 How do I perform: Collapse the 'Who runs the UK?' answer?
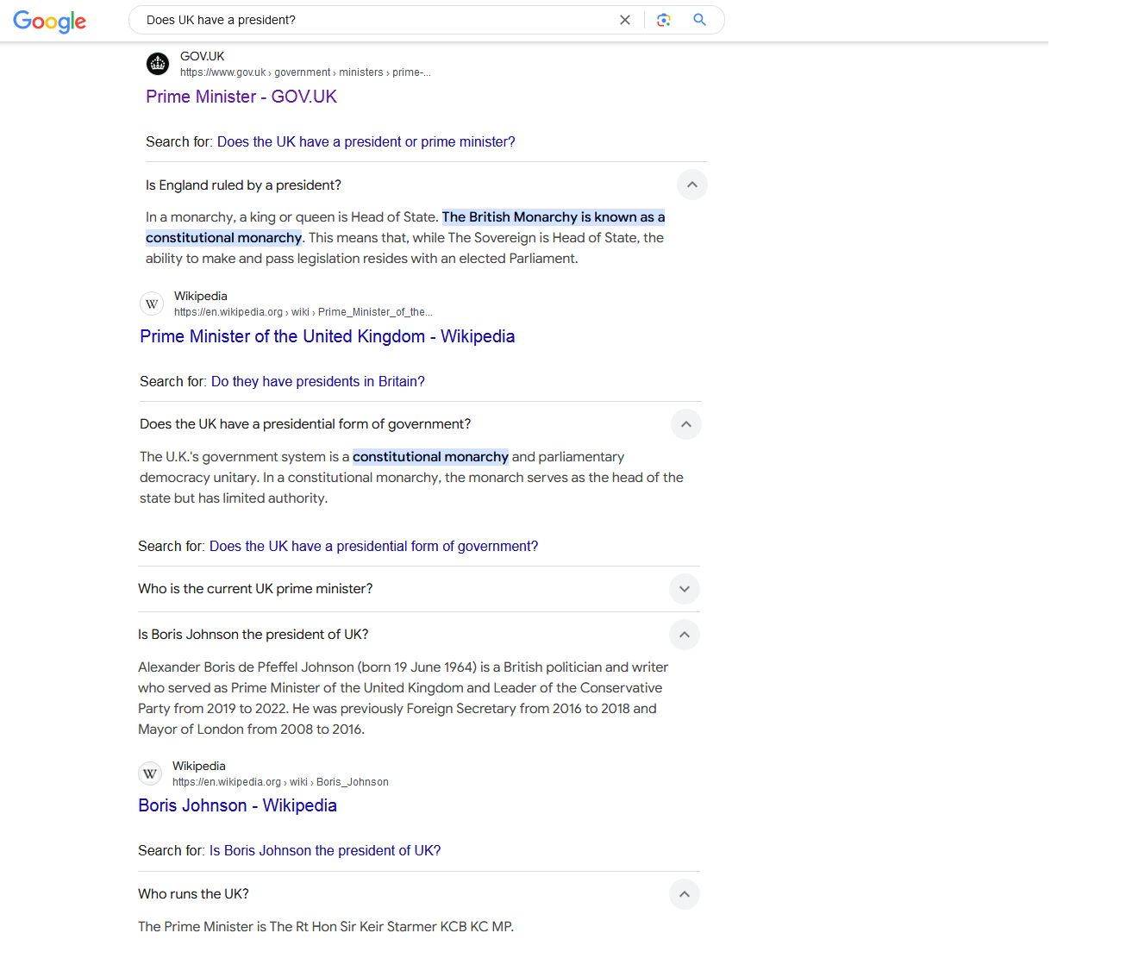tap(684, 894)
